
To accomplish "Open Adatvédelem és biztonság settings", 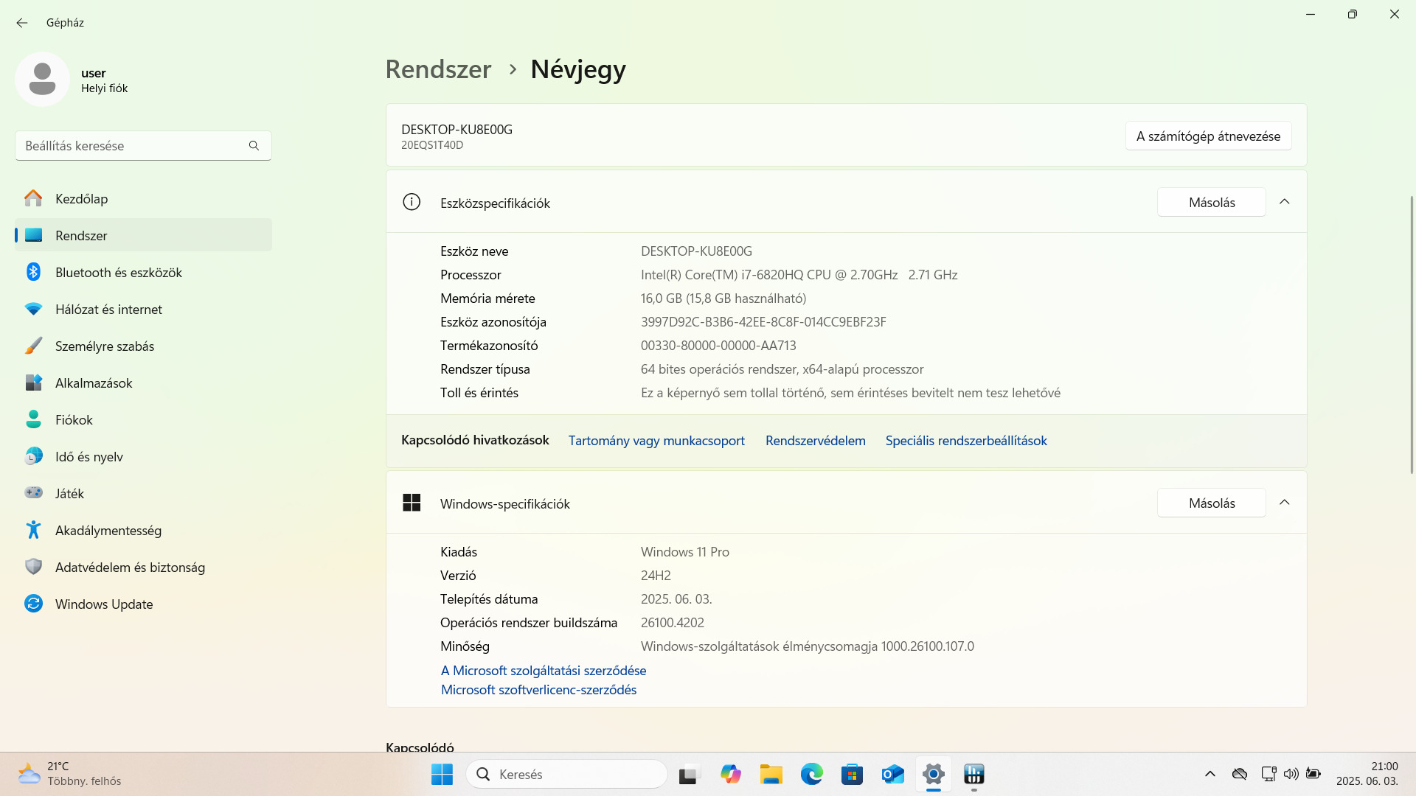I will [130, 568].
